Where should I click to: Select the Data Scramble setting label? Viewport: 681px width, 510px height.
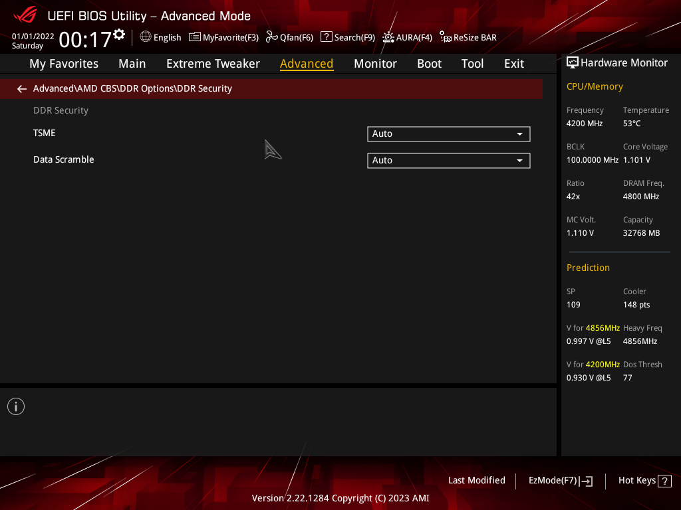point(63,159)
